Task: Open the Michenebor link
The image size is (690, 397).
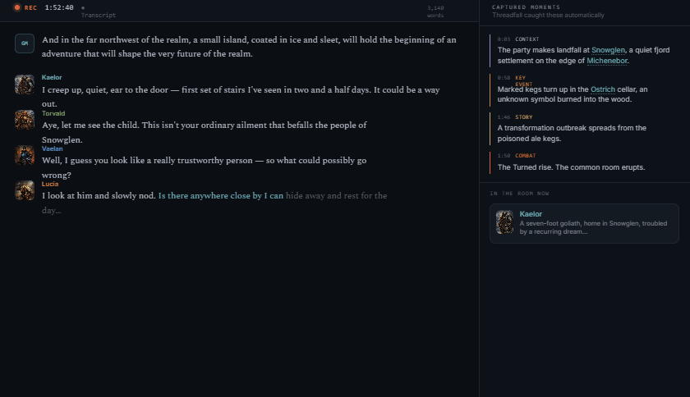Action: (607, 61)
